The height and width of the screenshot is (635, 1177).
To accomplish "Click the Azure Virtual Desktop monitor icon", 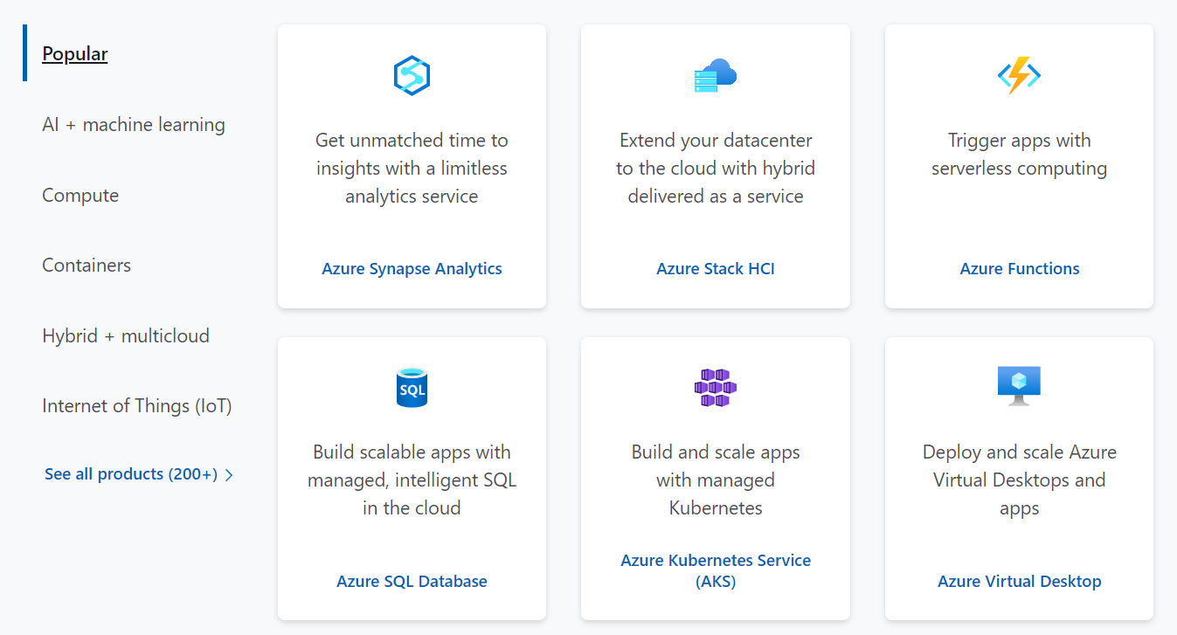I will [x=1019, y=386].
